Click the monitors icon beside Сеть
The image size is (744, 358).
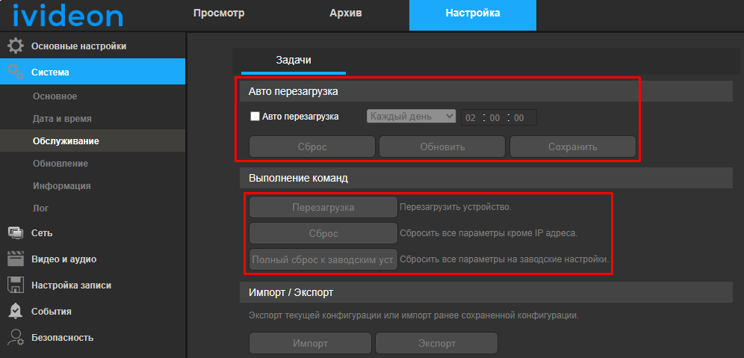point(16,232)
